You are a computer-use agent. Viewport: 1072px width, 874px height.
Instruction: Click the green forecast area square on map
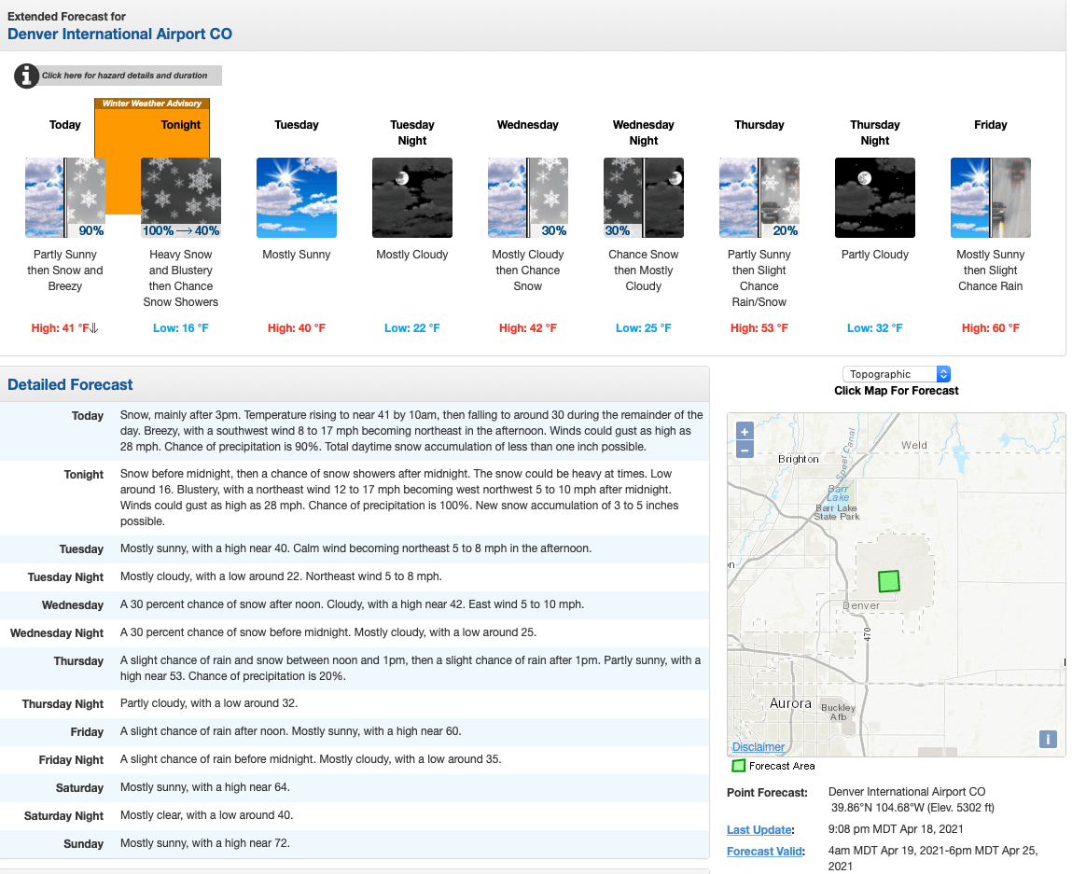[x=889, y=581]
